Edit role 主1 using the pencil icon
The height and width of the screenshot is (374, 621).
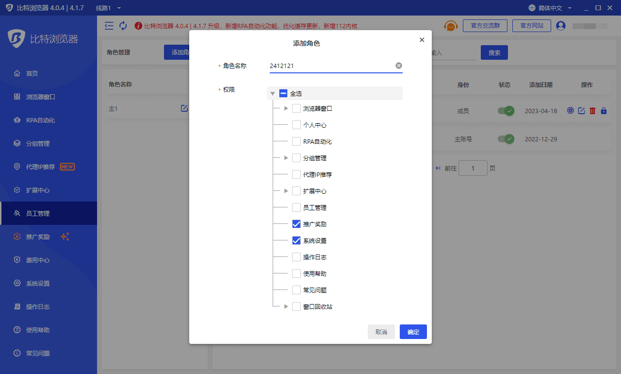(x=581, y=111)
